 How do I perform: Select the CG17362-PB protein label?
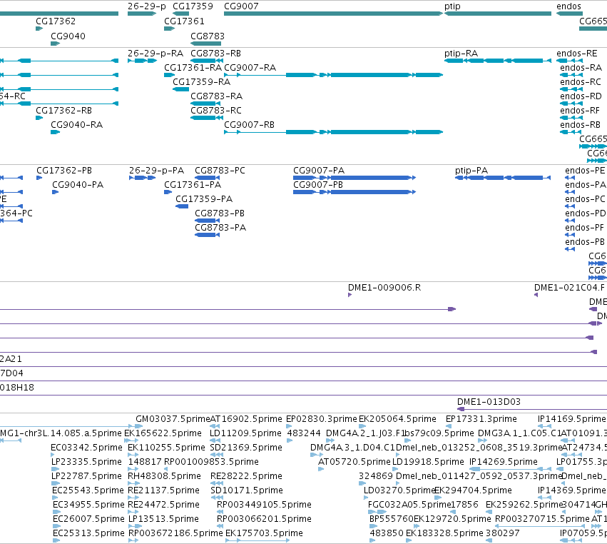click(64, 171)
